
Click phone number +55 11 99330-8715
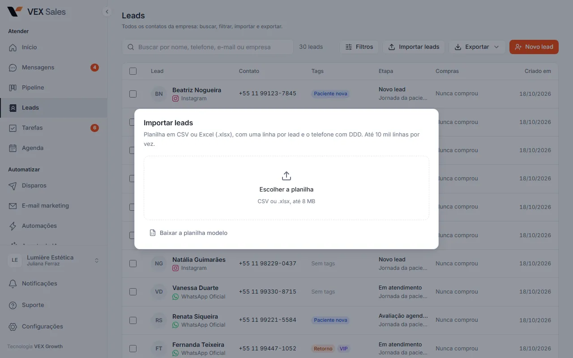pyautogui.click(x=267, y=292)
